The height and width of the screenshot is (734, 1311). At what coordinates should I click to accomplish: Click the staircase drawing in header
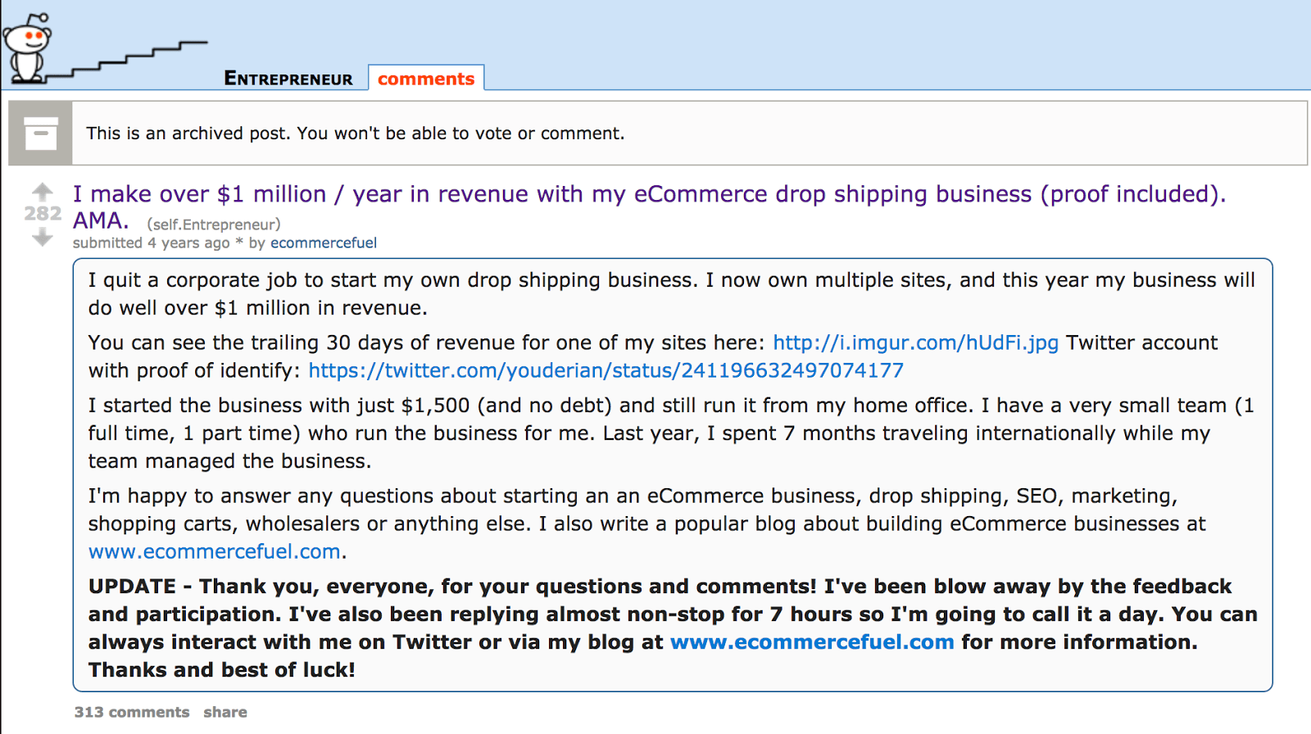[131, 61]
